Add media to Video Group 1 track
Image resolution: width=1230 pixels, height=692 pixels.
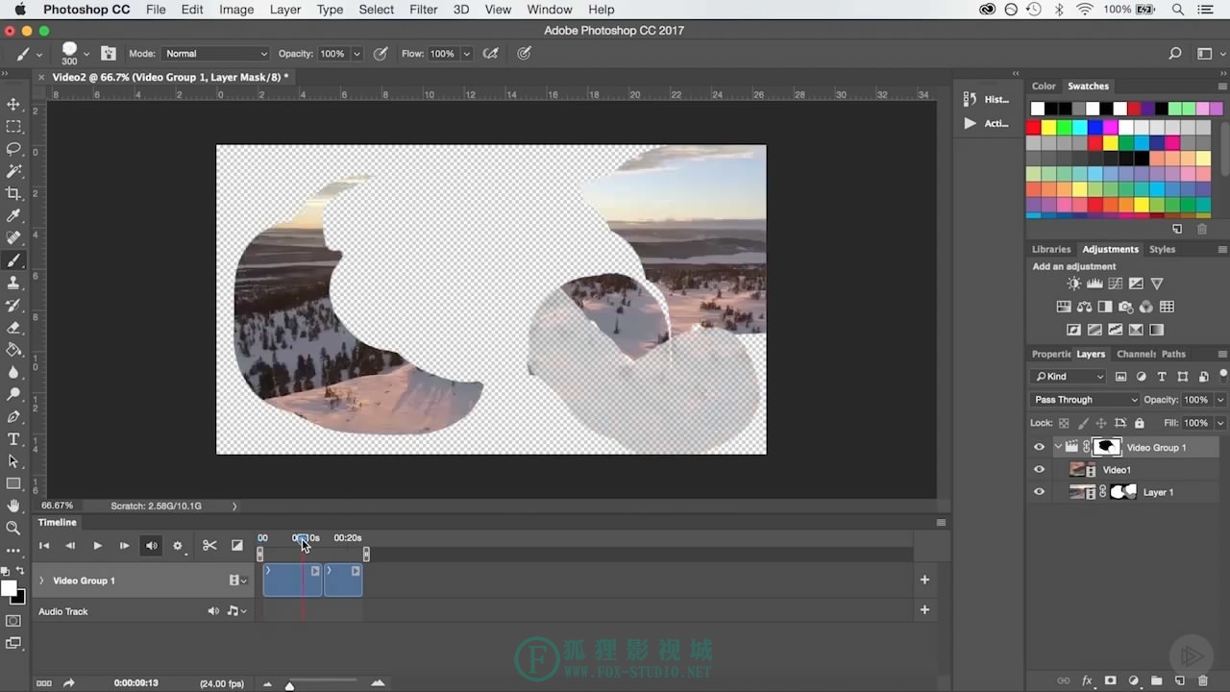coord(924,580)
